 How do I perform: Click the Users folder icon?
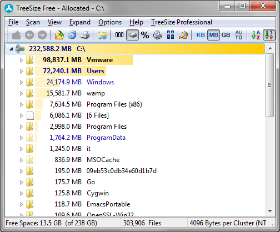click(x=29, y=71)
